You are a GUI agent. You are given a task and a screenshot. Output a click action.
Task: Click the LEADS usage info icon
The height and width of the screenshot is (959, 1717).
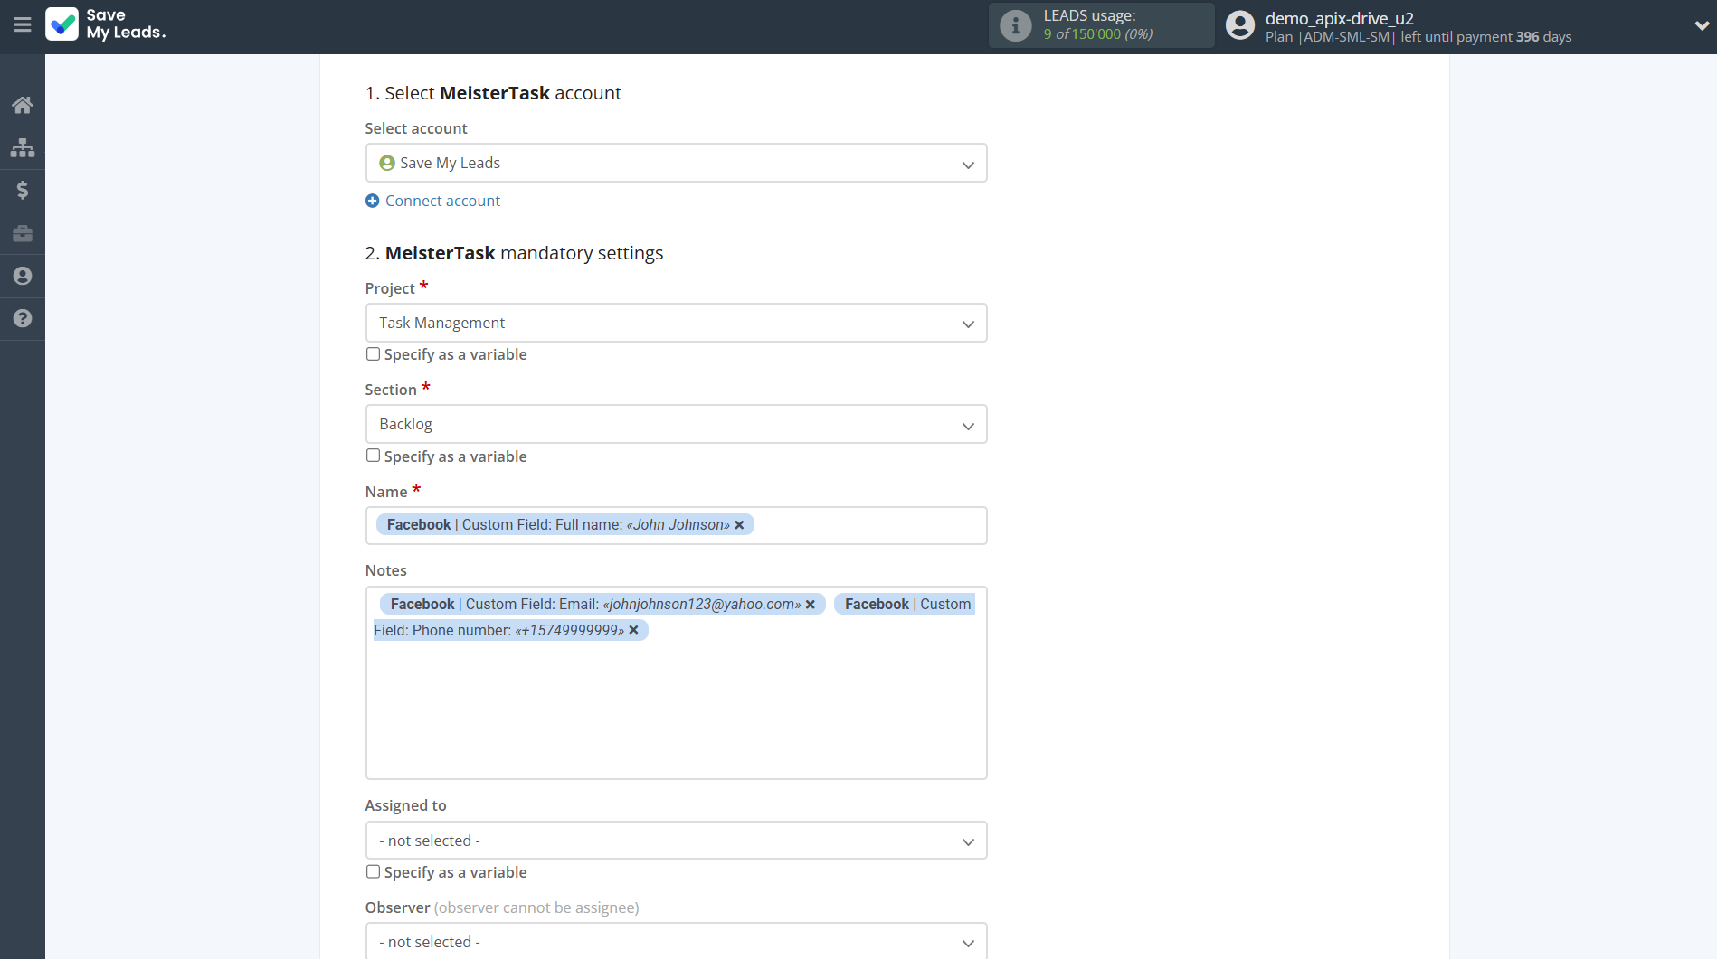point(1013,24)
